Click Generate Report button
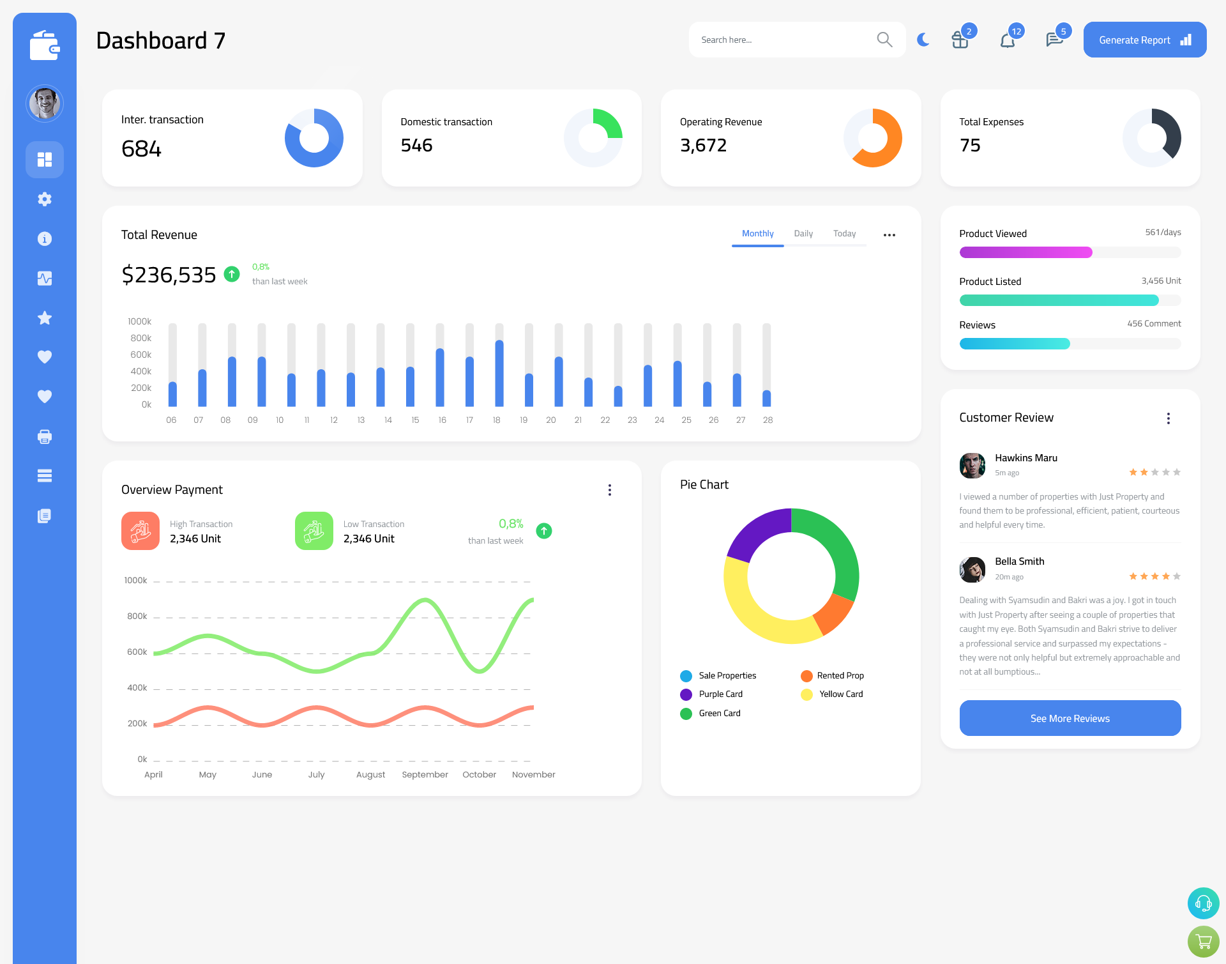Viewport: 1226px width, 964px height. tap(1144, 39)
